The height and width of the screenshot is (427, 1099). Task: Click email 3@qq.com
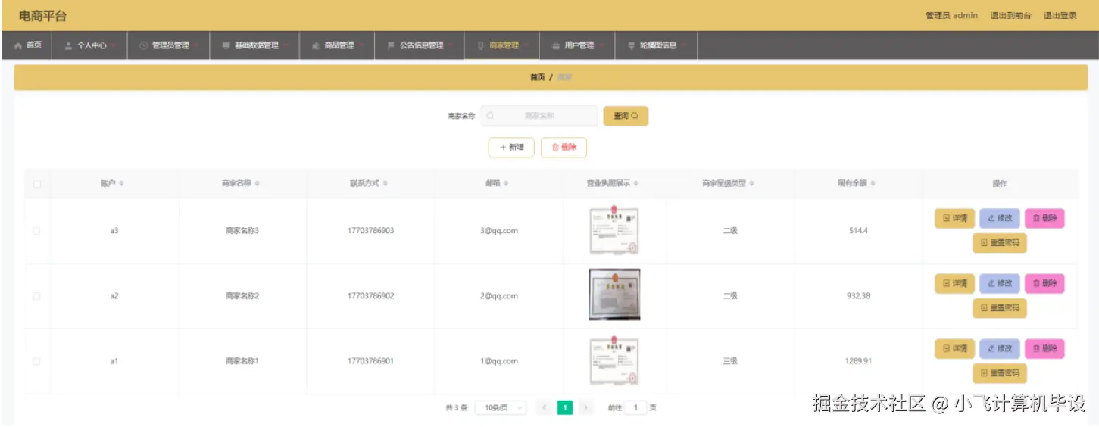pyautogui.click(x=498, y=231)
